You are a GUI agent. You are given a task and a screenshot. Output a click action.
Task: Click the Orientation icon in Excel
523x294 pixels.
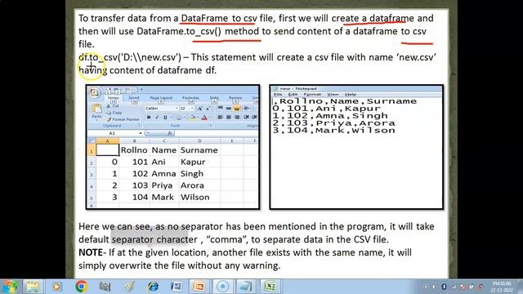247,108
